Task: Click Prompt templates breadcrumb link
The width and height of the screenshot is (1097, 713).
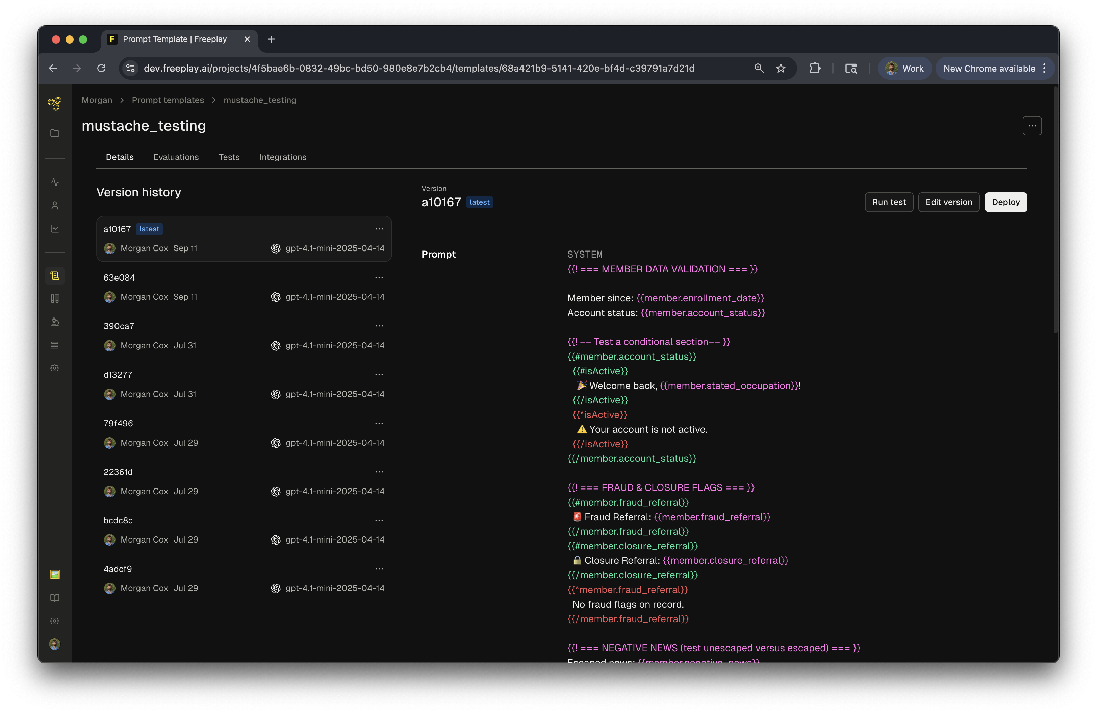Action: 168,100
